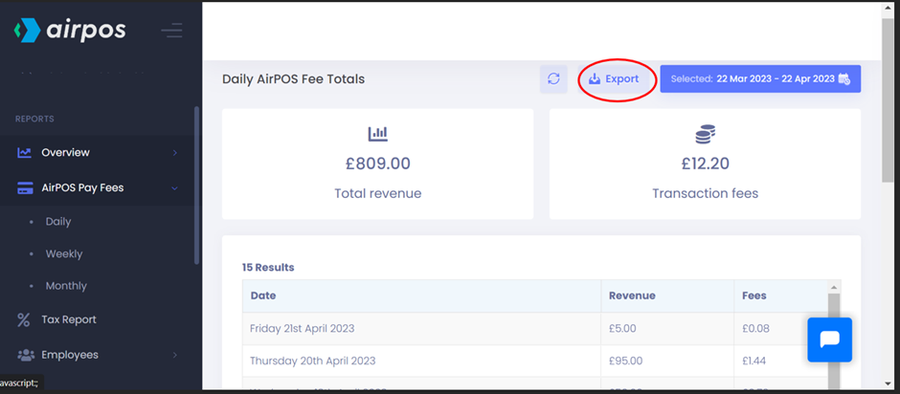Click the Daily AirPOS Fee Totals heading
Image resolution: width=900 pixels, height=394 pixels.
pyautogui.click(x=293, y=79)
